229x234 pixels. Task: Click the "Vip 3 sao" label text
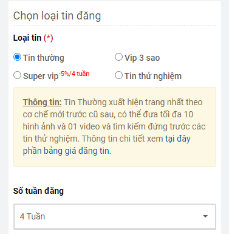click(x=142, y=58)
